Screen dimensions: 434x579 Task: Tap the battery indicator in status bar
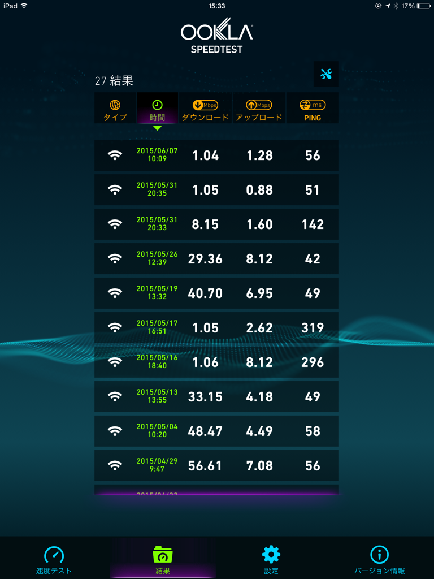424,6
